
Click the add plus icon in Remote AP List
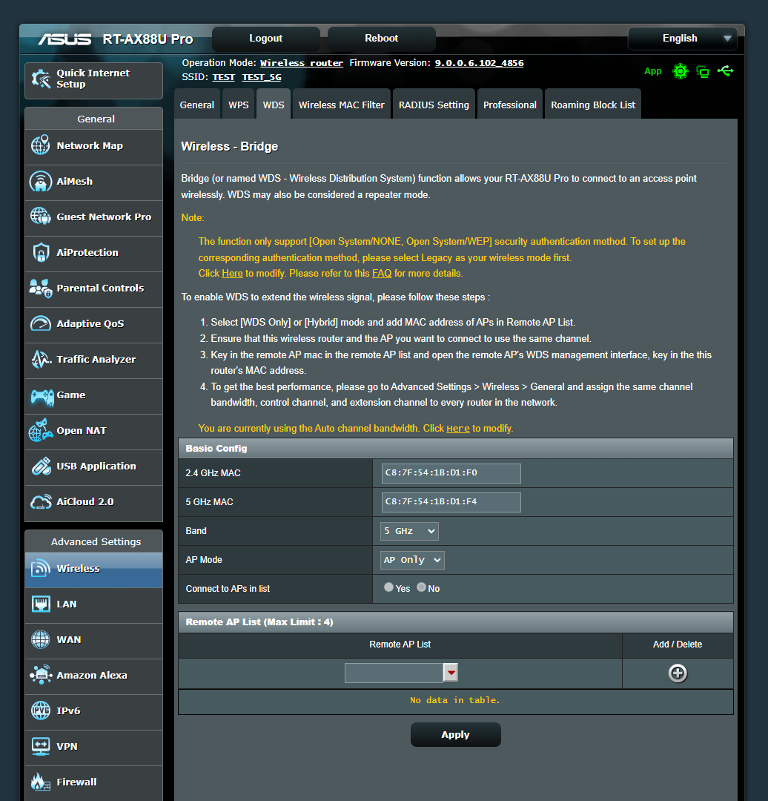click(x=678, y=673)
